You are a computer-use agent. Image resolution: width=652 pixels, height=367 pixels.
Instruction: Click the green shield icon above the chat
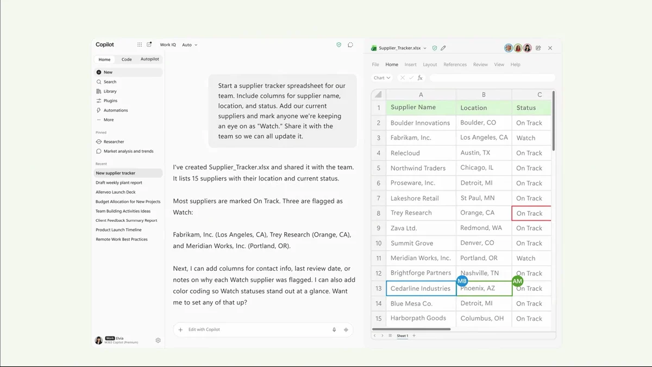pos(339,45)
